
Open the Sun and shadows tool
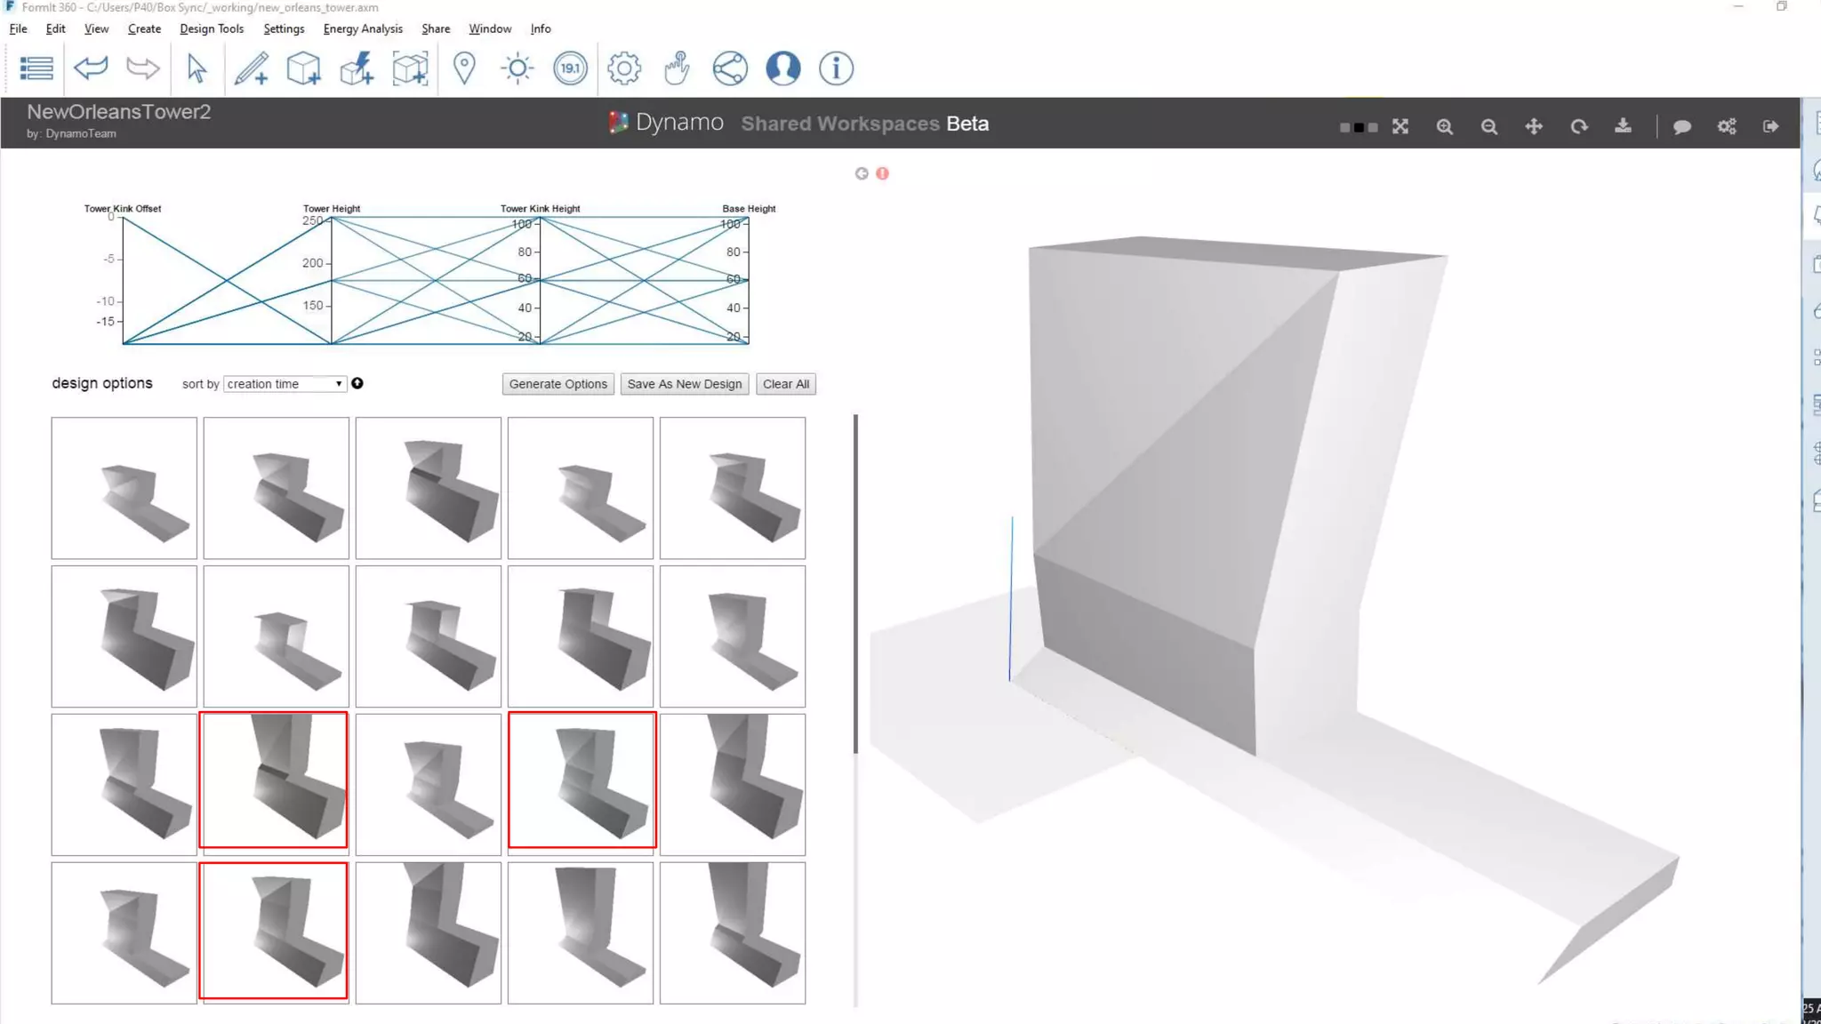[x=517, y=68]
